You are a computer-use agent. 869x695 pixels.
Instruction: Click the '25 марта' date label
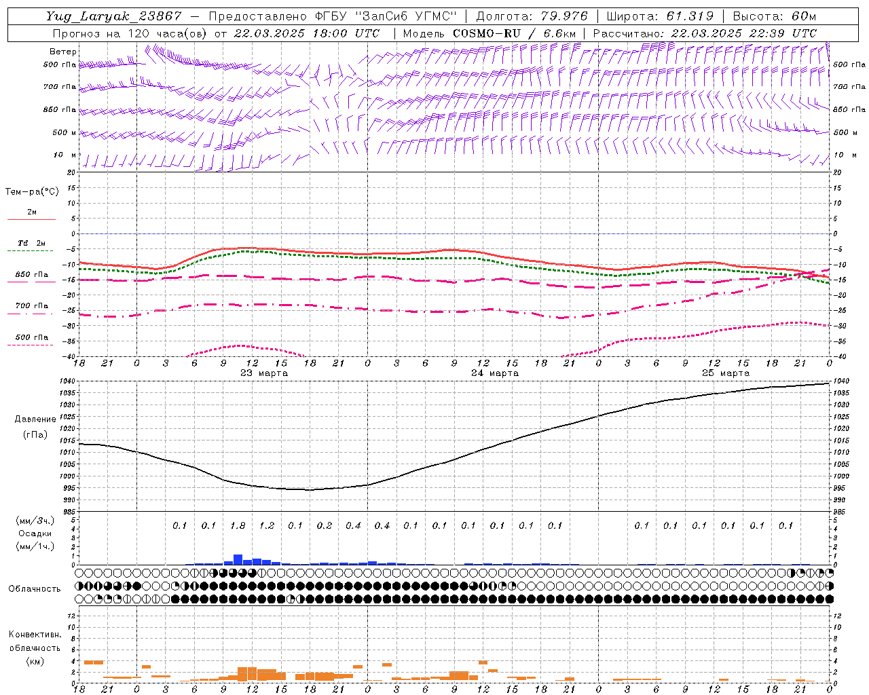726,373
